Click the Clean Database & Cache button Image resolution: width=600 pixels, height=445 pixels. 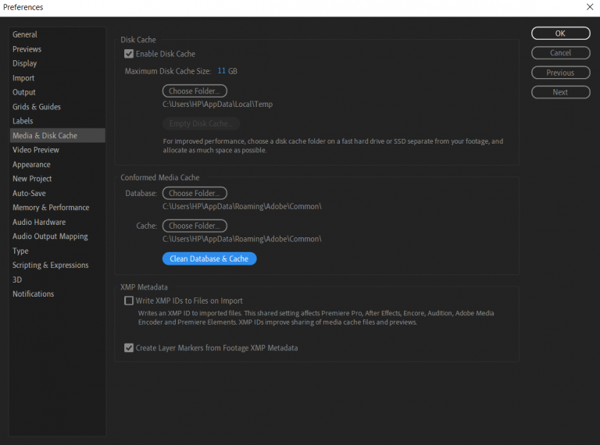click(x=209, y=258)
